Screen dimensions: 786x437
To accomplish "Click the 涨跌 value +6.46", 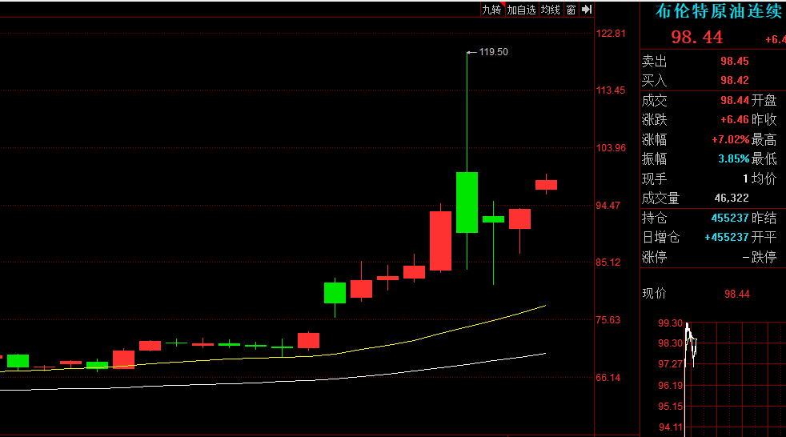I will pyautogui.click(x=734, y=119).
